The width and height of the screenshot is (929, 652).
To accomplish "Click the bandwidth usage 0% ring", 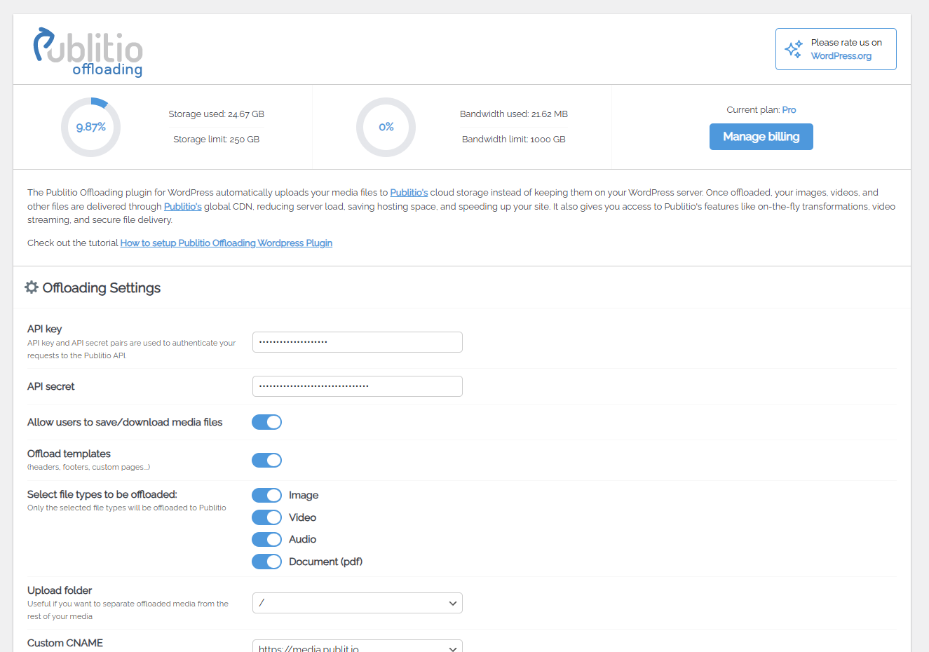I will coord(386,127).
